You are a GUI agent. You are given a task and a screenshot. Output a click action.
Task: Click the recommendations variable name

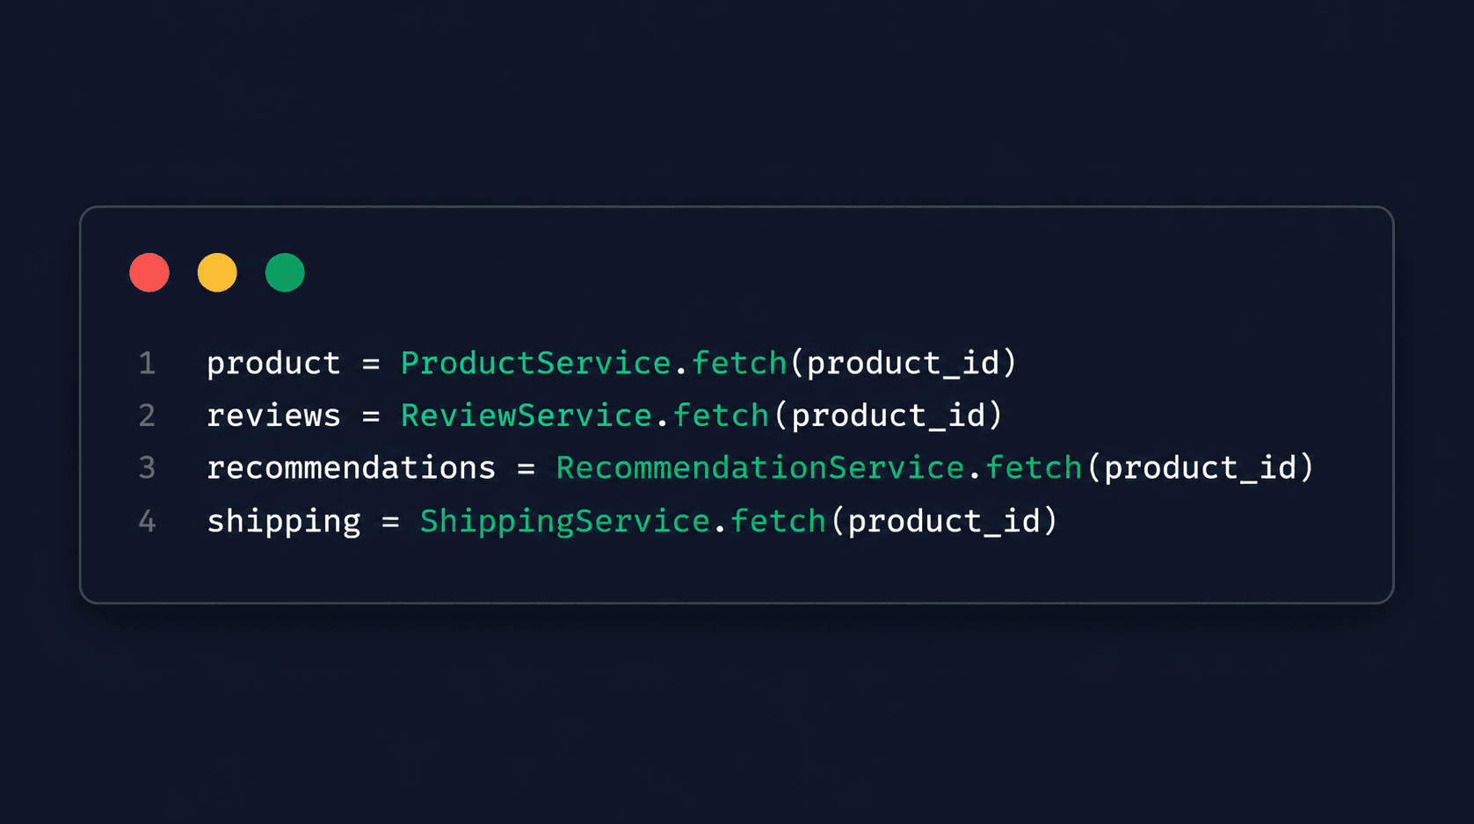click(352, 468)
